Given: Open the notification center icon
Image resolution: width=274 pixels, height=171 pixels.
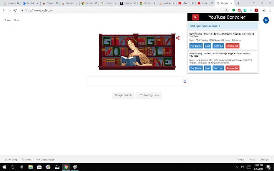Looking at the screenshot, I should point(269,167).
